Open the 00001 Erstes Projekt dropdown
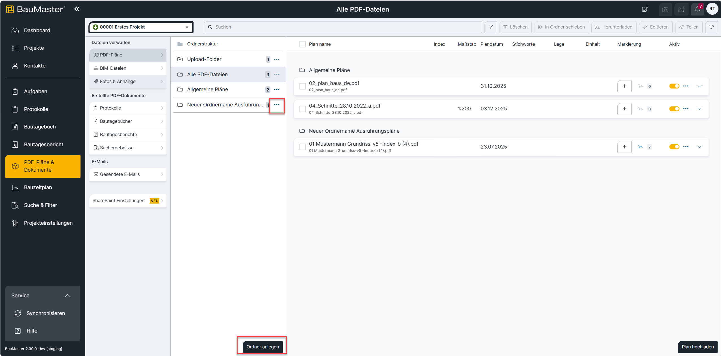Screen dimensions: 721x356 click(141, 27)
